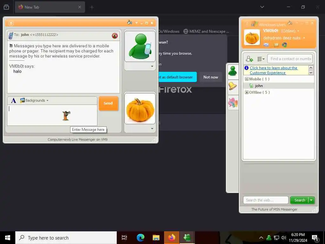Image resolution: width=325 pixels, height=244 pixels.
Task: Click the mobile phone icon beside 'To: john'
Action: (x=11, y=36)
